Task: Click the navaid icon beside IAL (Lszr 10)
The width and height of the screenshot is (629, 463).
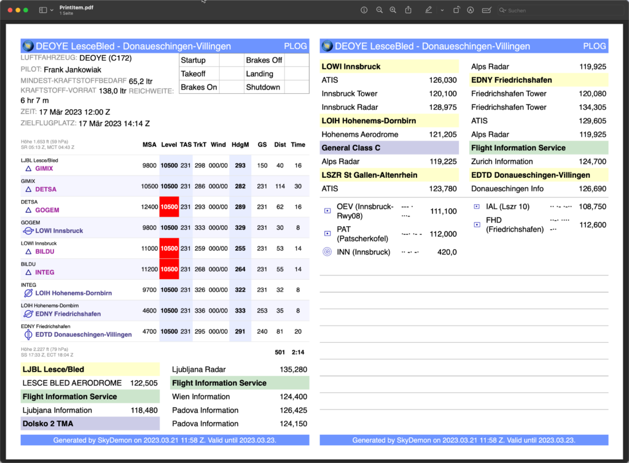Action: 477,207
